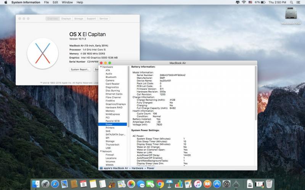Open Calendar from the Dock
The height and width of the screenshot is (190, 305).
point(83,184)
